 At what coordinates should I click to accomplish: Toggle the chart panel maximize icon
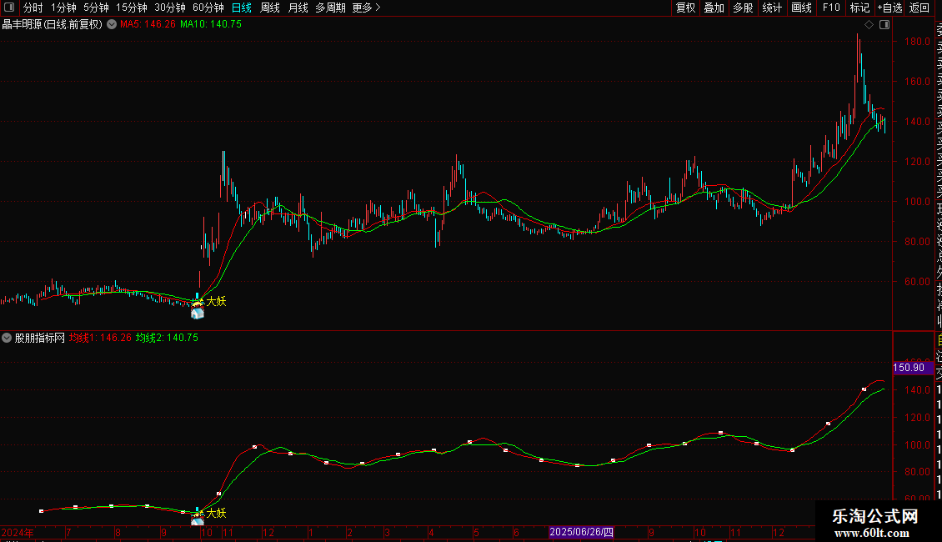pyautogui.click(x=884, y=25)
